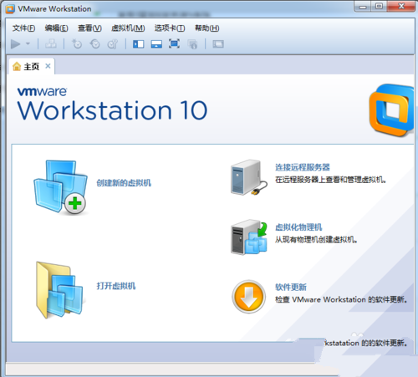Open the 选项卡(T) menu
The width and height of the screenshot is (418, 377).
tap(170, 28)
